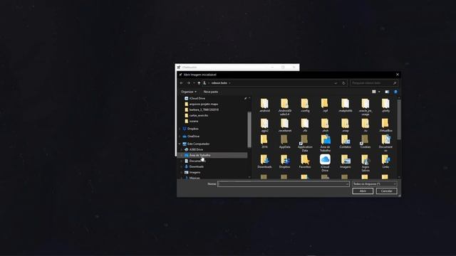Focus the Pesquisar search box
This screenshot has width=456, height=256.
coord(374,83)
